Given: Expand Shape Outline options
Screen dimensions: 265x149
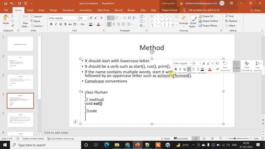Looking at the screenshot, I should pyautogui.click(x=219, y=21).
